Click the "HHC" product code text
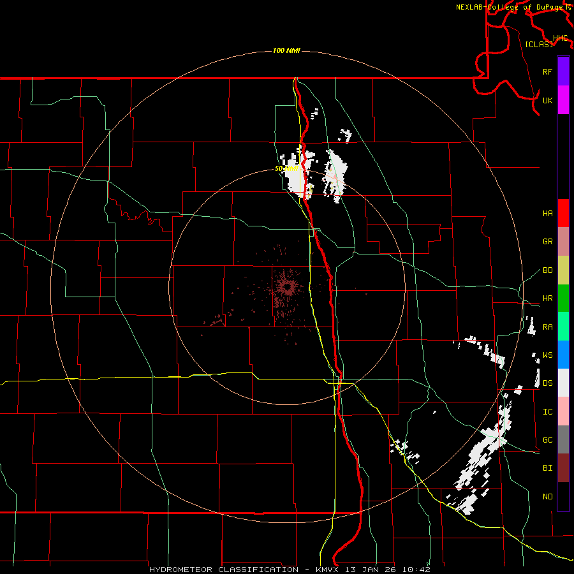The height and width of the screenshot is (574, 574). pos(560,38)
